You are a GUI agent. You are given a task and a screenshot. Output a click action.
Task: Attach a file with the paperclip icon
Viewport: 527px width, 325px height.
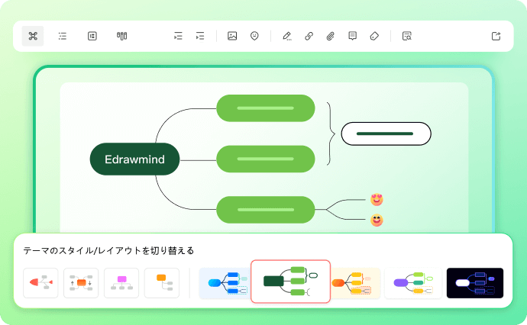331,36
